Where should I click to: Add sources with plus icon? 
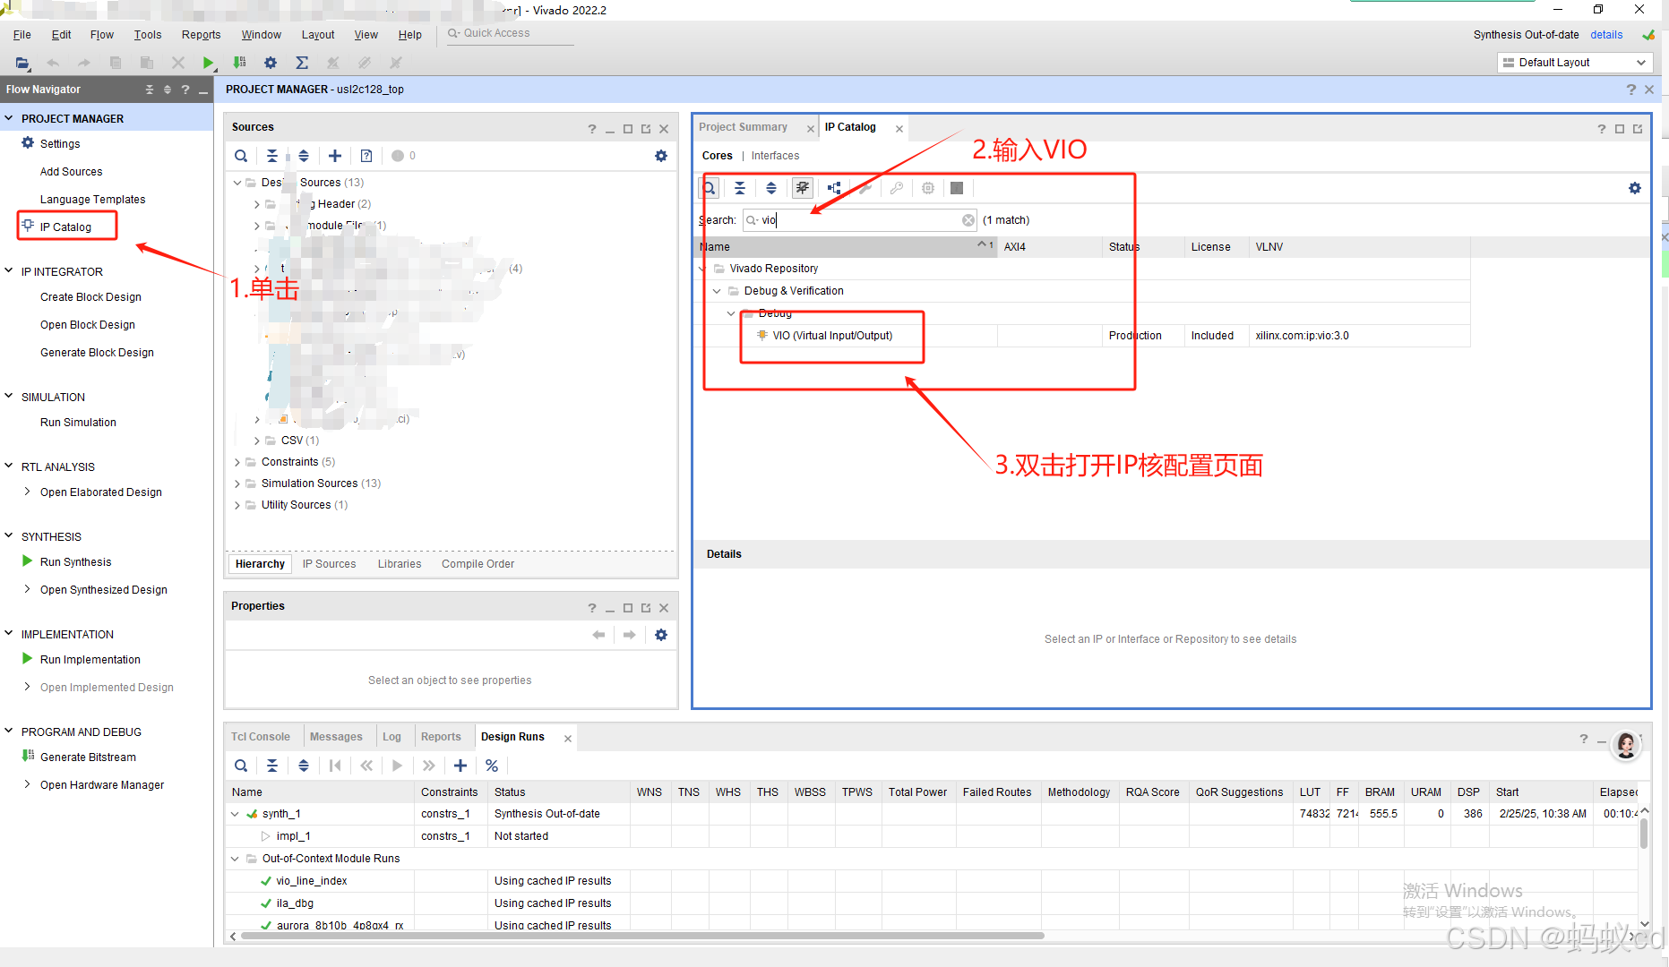pyautogui.click(x=335, y=156)
